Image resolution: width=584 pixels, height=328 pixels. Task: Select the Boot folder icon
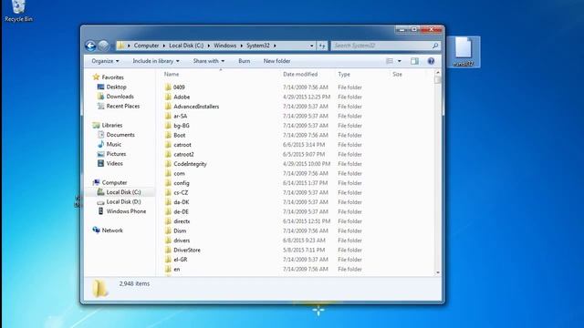(x=168, y=136)
